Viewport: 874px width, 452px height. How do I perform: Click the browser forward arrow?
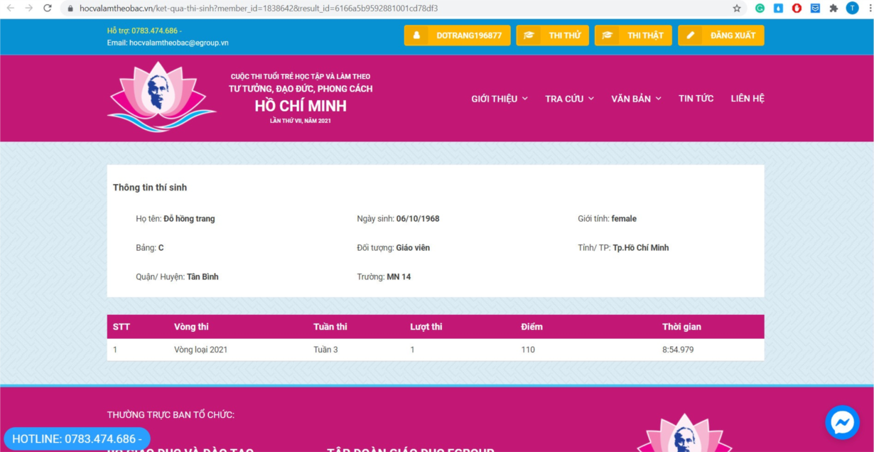(29, 9)
